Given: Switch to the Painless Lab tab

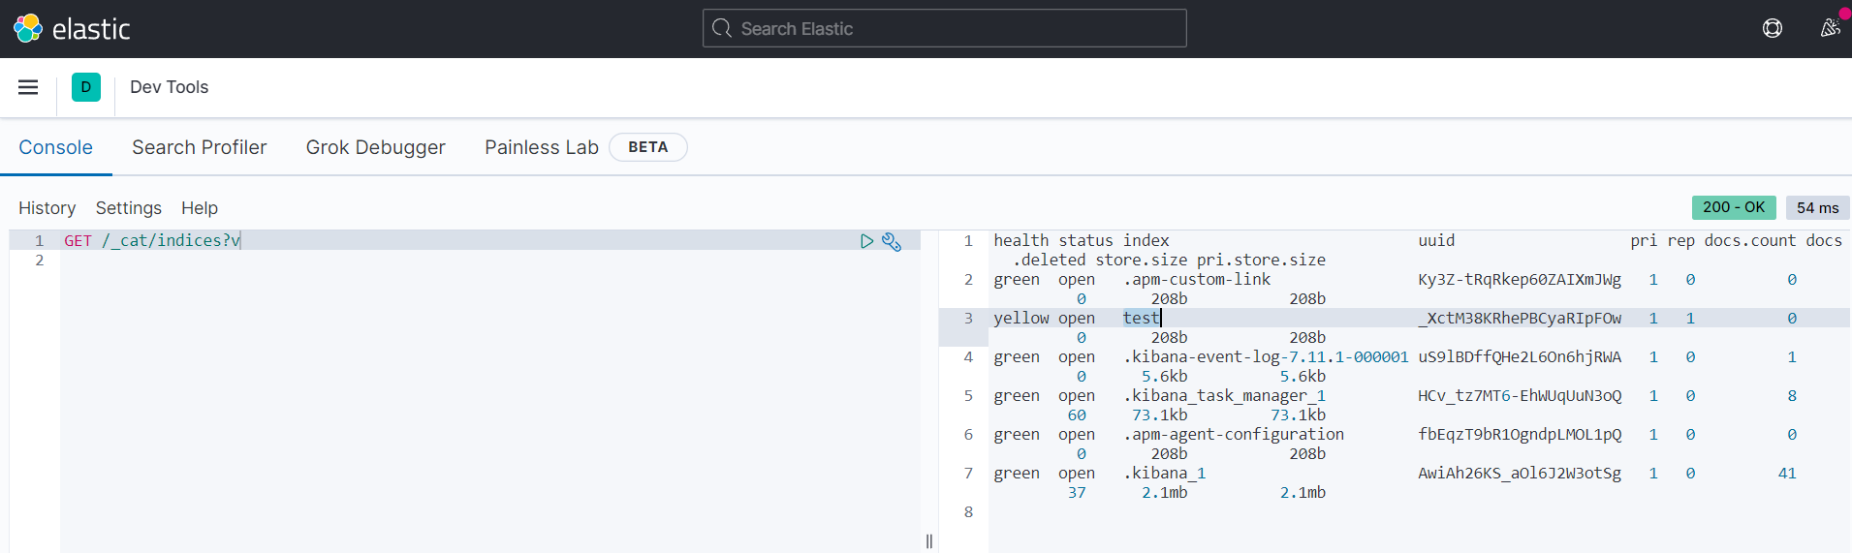Looking at the screenshot, I should tap(542, 147).
